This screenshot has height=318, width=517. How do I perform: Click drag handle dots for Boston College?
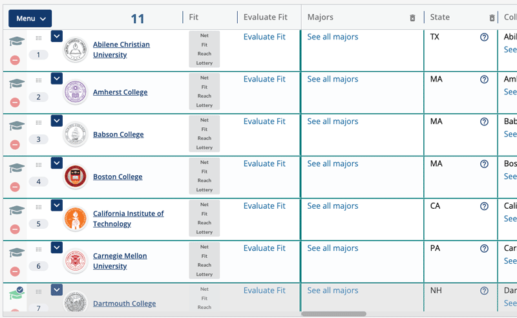click(x=39, y=165)
